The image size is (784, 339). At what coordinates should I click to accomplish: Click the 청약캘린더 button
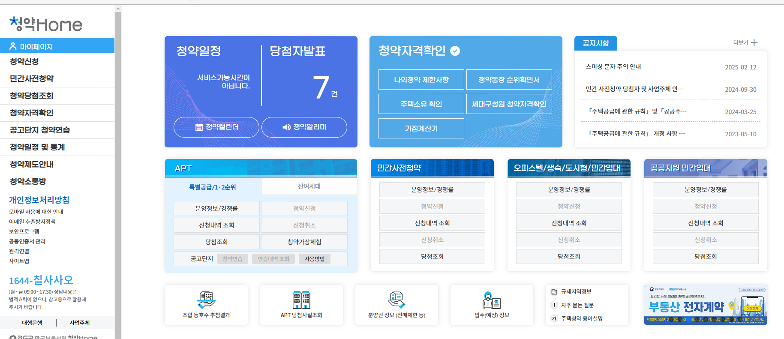click(216, 127)
